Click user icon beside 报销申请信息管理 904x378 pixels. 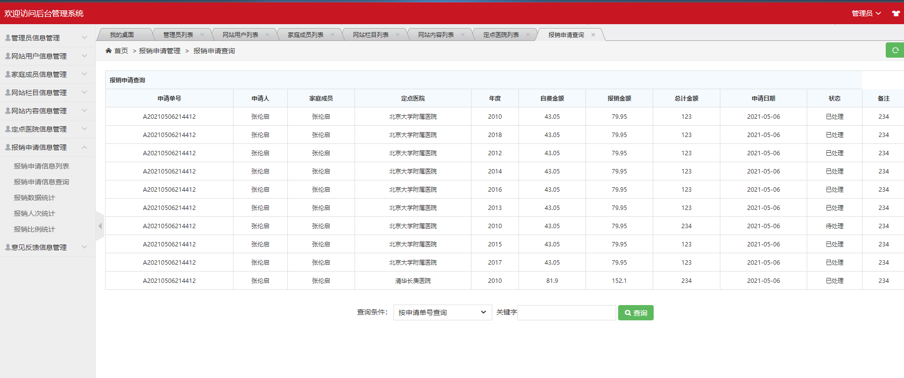pos(8,147)
